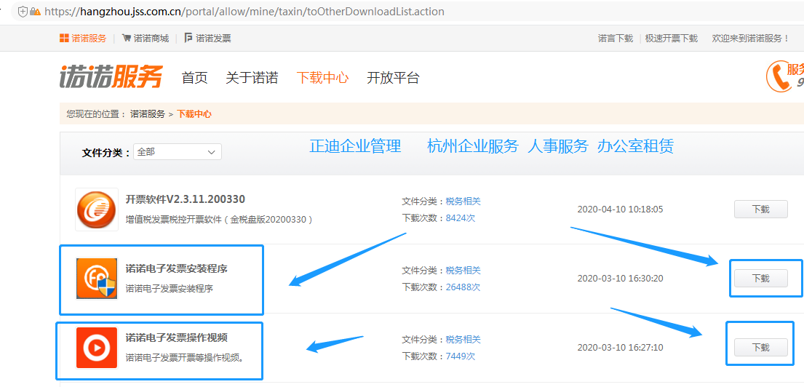Click the 开票软件V2.3.11.200330 title

tap(185, 199)
